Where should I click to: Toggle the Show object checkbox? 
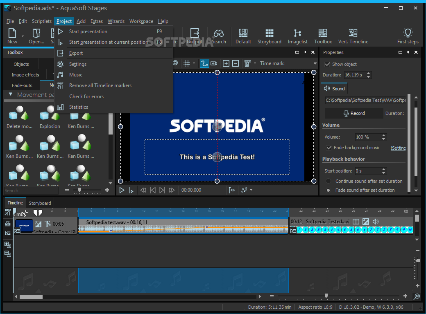click(327, 64)
